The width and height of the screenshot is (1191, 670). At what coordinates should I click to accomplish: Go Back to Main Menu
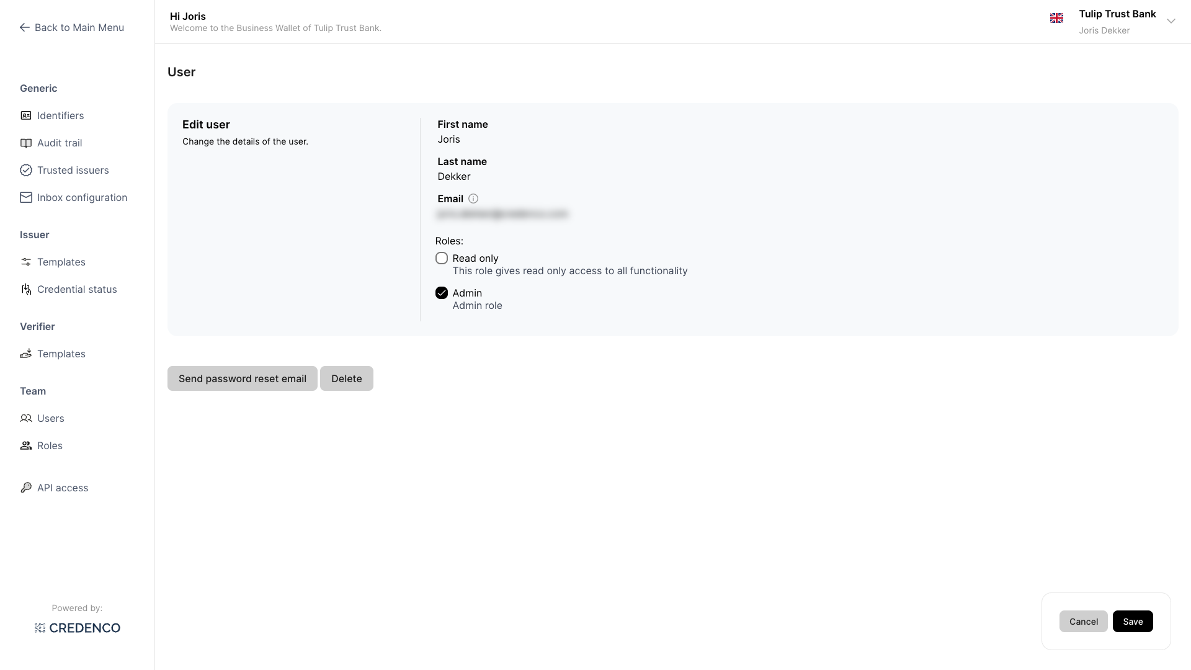click(72, 27)
